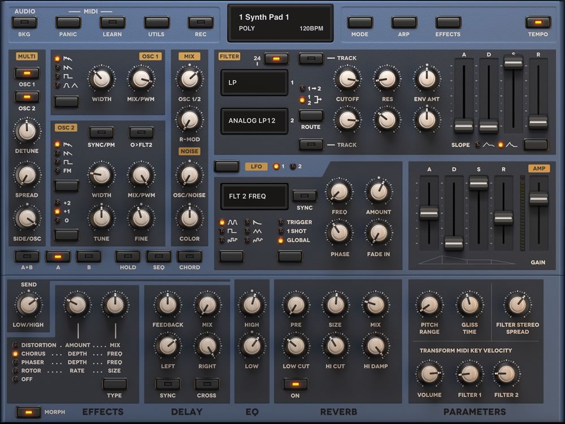Toggle the TEMPO button

click(538, 23)
